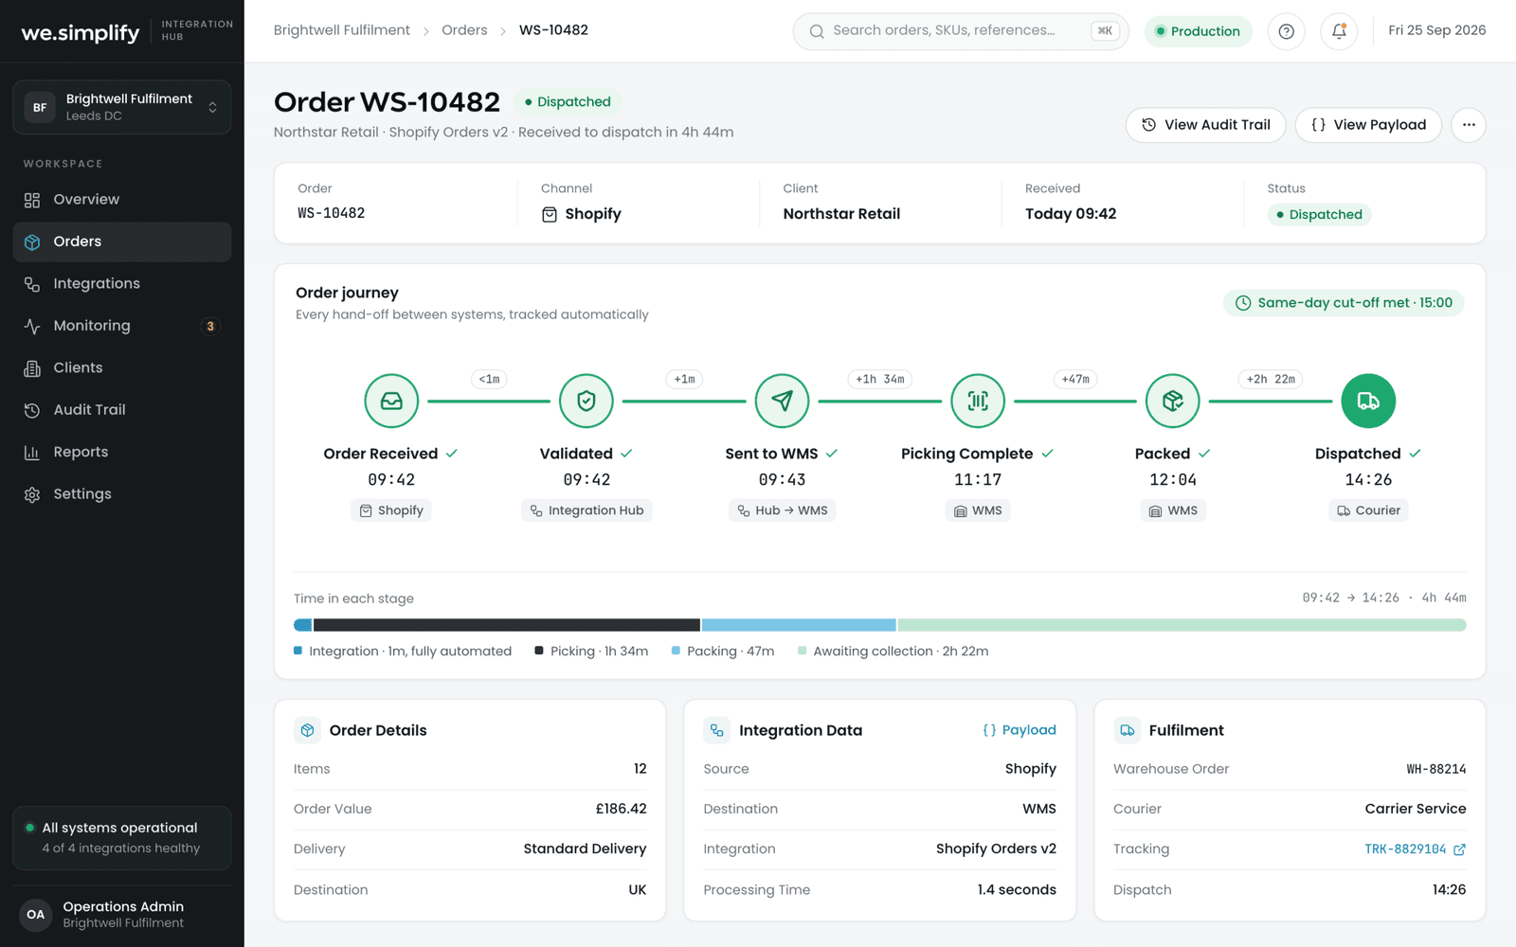Open the more options ellipsis button
Screen dimensions: 1516x947
[1469, 125]
